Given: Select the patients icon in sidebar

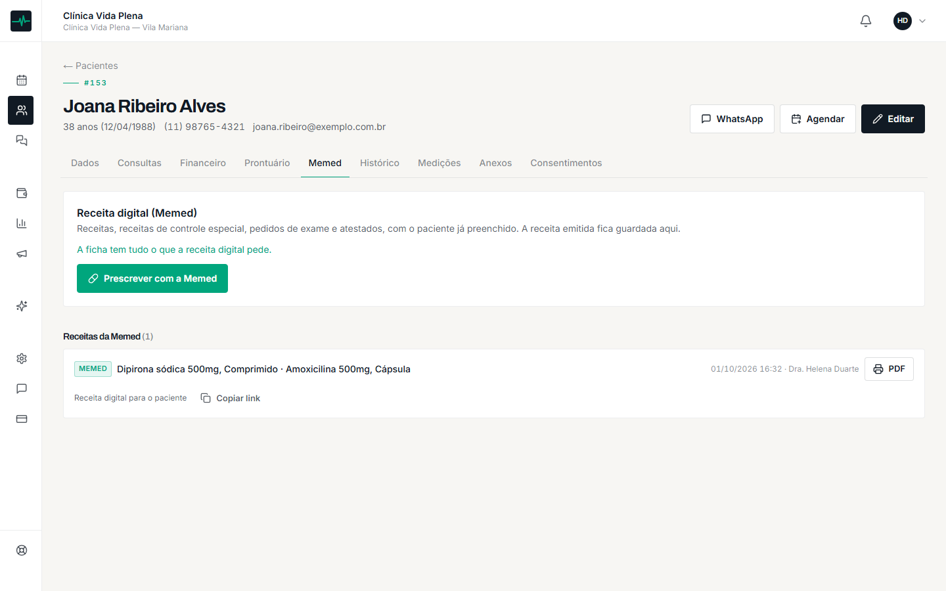Looking at the screenshot, I should click(x=21, y=110).
